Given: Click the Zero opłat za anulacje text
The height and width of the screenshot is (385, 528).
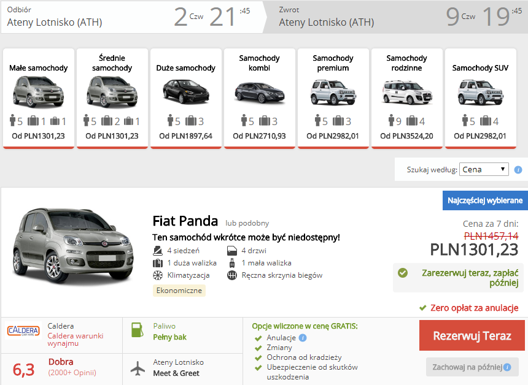Looking at the screenshot, I should click(x=474, y=308).
